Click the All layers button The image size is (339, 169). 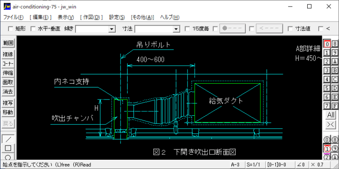[331, 115]
